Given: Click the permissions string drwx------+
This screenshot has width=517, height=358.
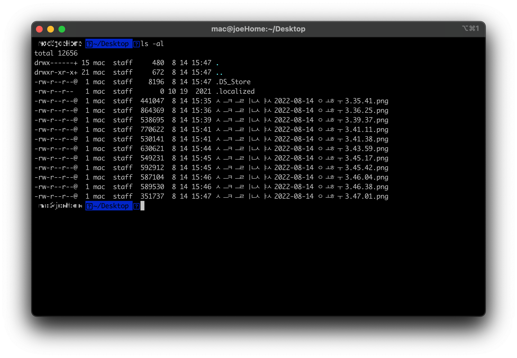Looking at the screenshot, I should coord(56,63).
